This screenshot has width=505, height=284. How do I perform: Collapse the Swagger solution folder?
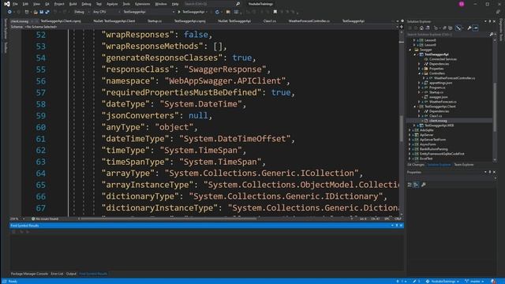(x=410, y=50)
